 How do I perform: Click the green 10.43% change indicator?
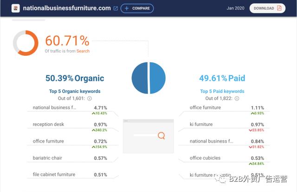pos(99,113)
